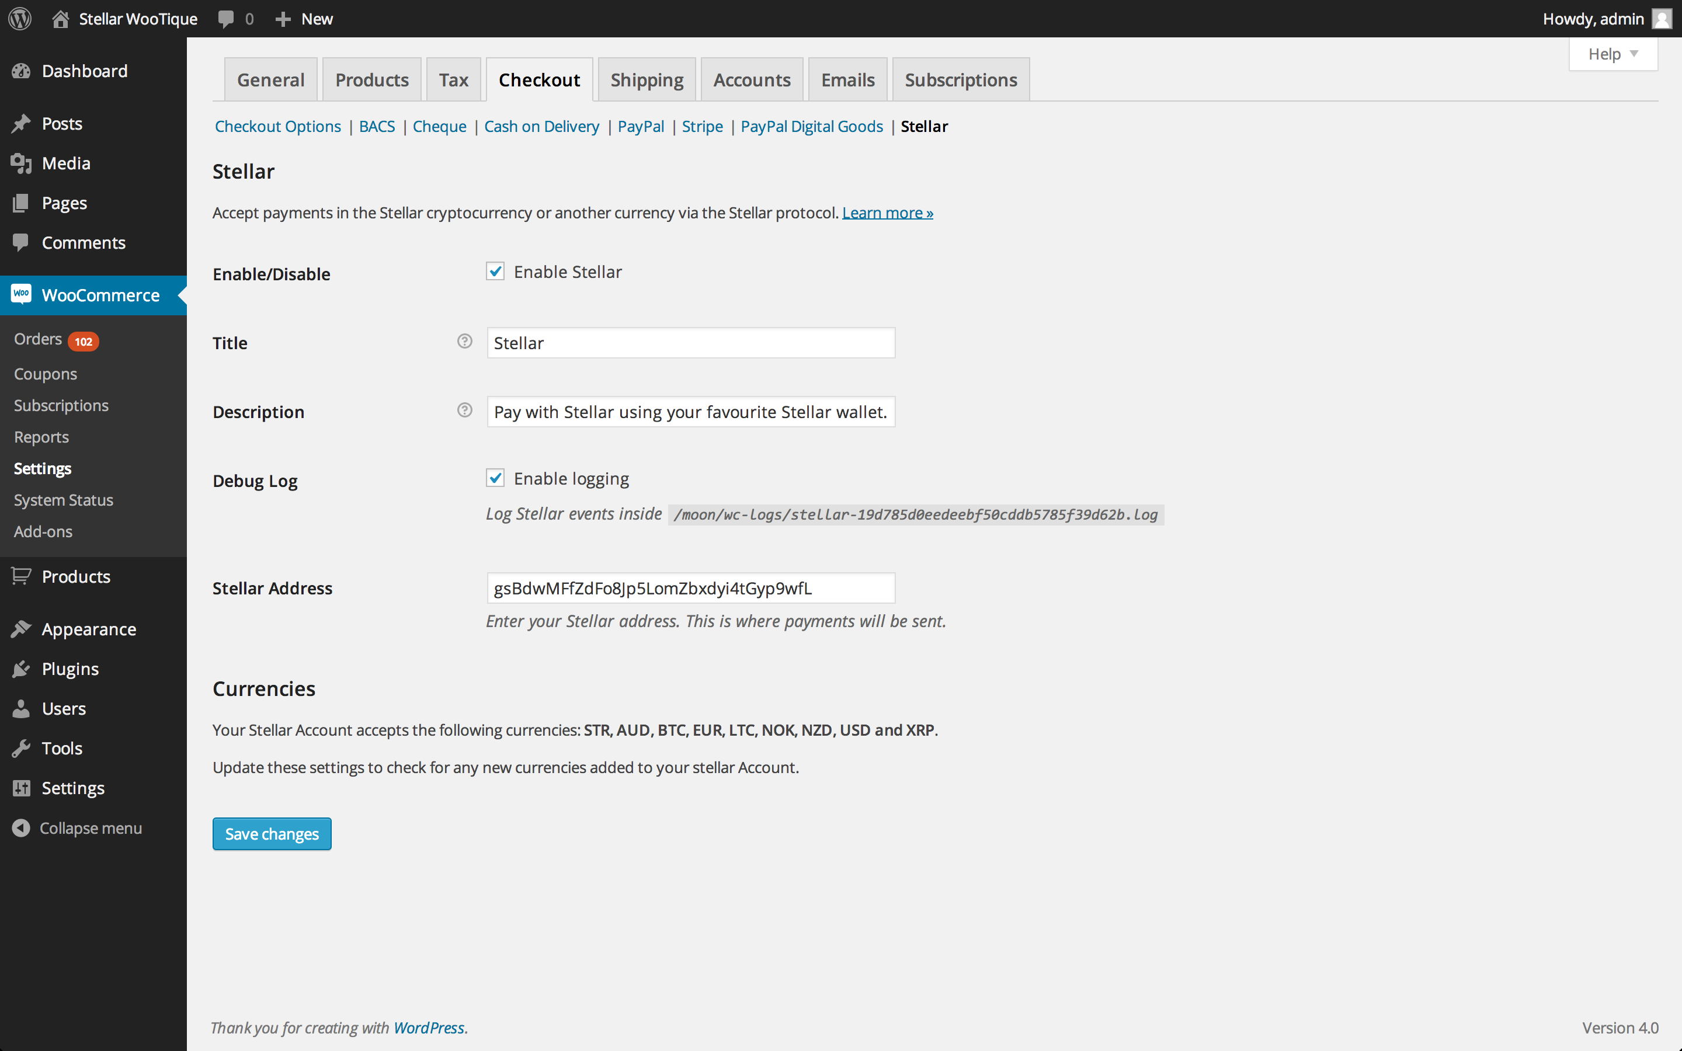Toggle the Enable logging checkbox

[495, 478]
